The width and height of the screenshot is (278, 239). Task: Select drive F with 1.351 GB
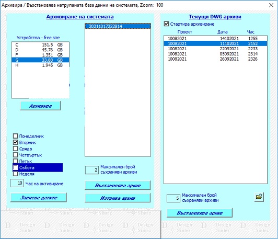(40, 55)
